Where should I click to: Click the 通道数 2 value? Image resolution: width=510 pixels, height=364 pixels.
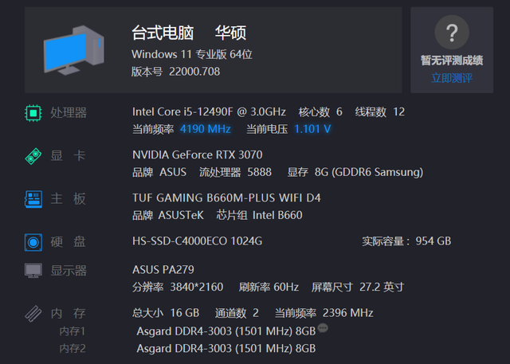pos(237,313)
